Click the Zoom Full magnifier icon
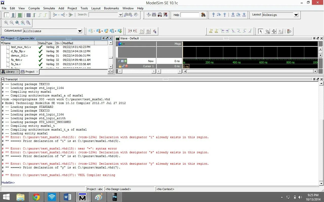Image resolution: width=324 pixels, height=202 pixels. pos(17,23)
